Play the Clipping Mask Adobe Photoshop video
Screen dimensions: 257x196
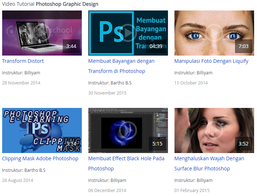pos(42,131)
